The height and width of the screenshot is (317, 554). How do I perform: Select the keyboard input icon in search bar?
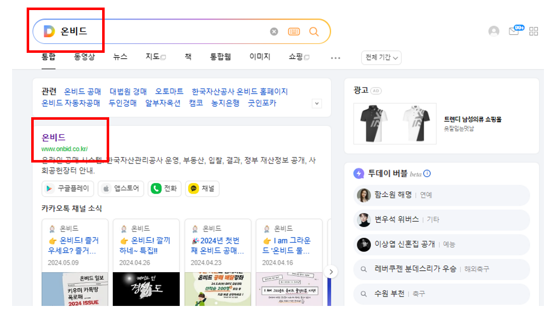(x=294, y=31)
